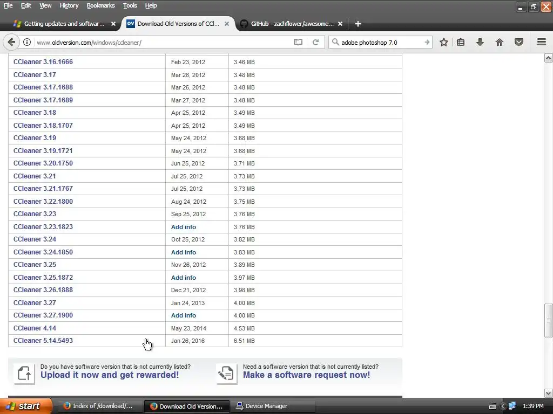Toggle reader view icon in address bar
Screen dimensions: 553x414
(298, 42)
